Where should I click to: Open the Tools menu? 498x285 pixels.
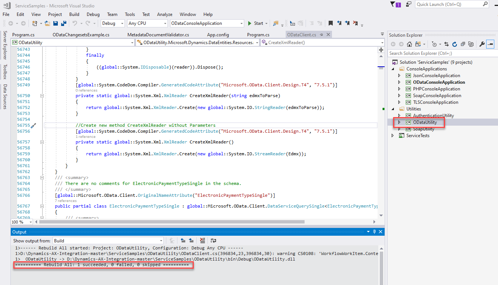click(x=130, y=14)
